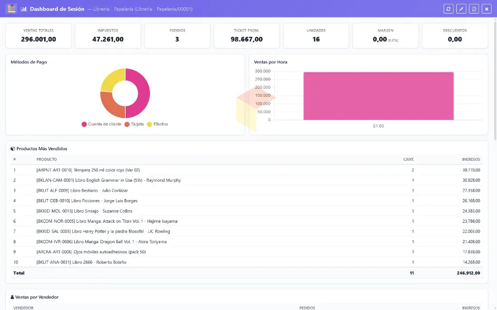Click the # column header
Viewport: 497px width, 310px height.
pos(15,159)
